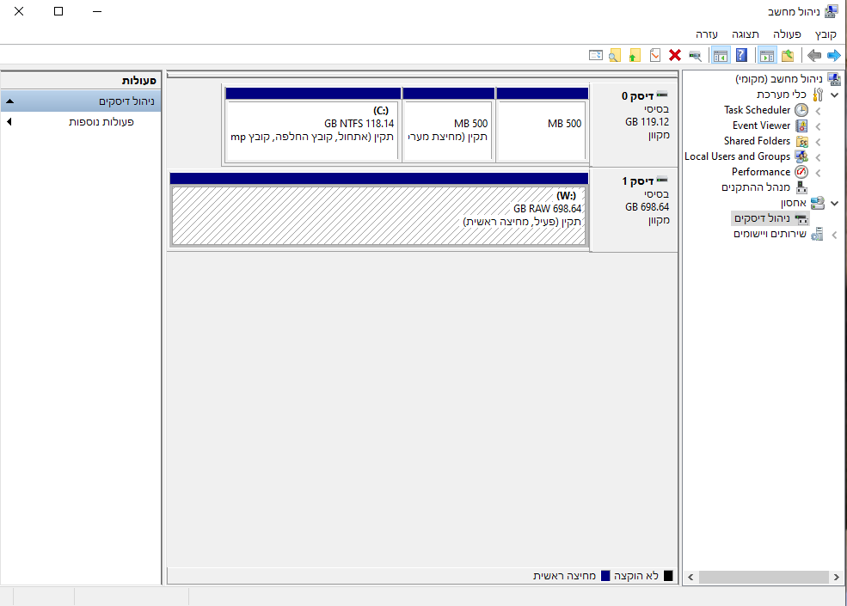Select the (W:) 698.64 GB RAW volume

(378, 210)
